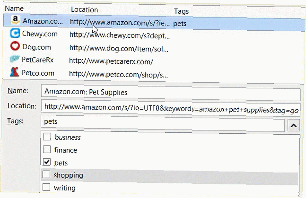Collapse the tags list with the chevron button
This screenshot has width=306, height=198.
(x=294, y=125)
